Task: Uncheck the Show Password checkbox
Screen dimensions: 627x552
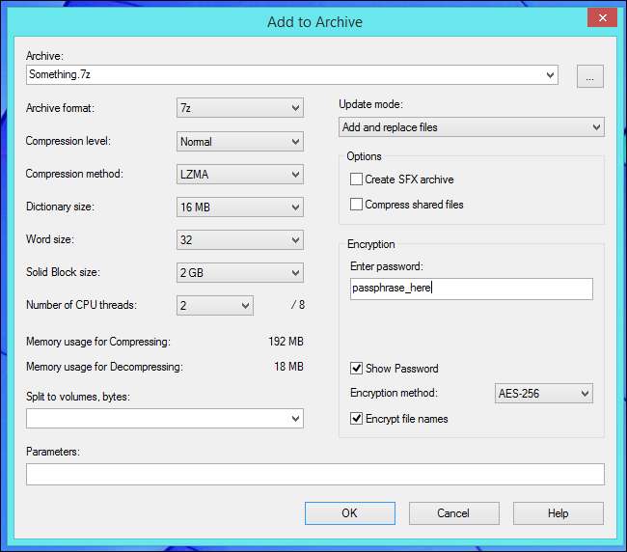Action: [x=357, y=369]
